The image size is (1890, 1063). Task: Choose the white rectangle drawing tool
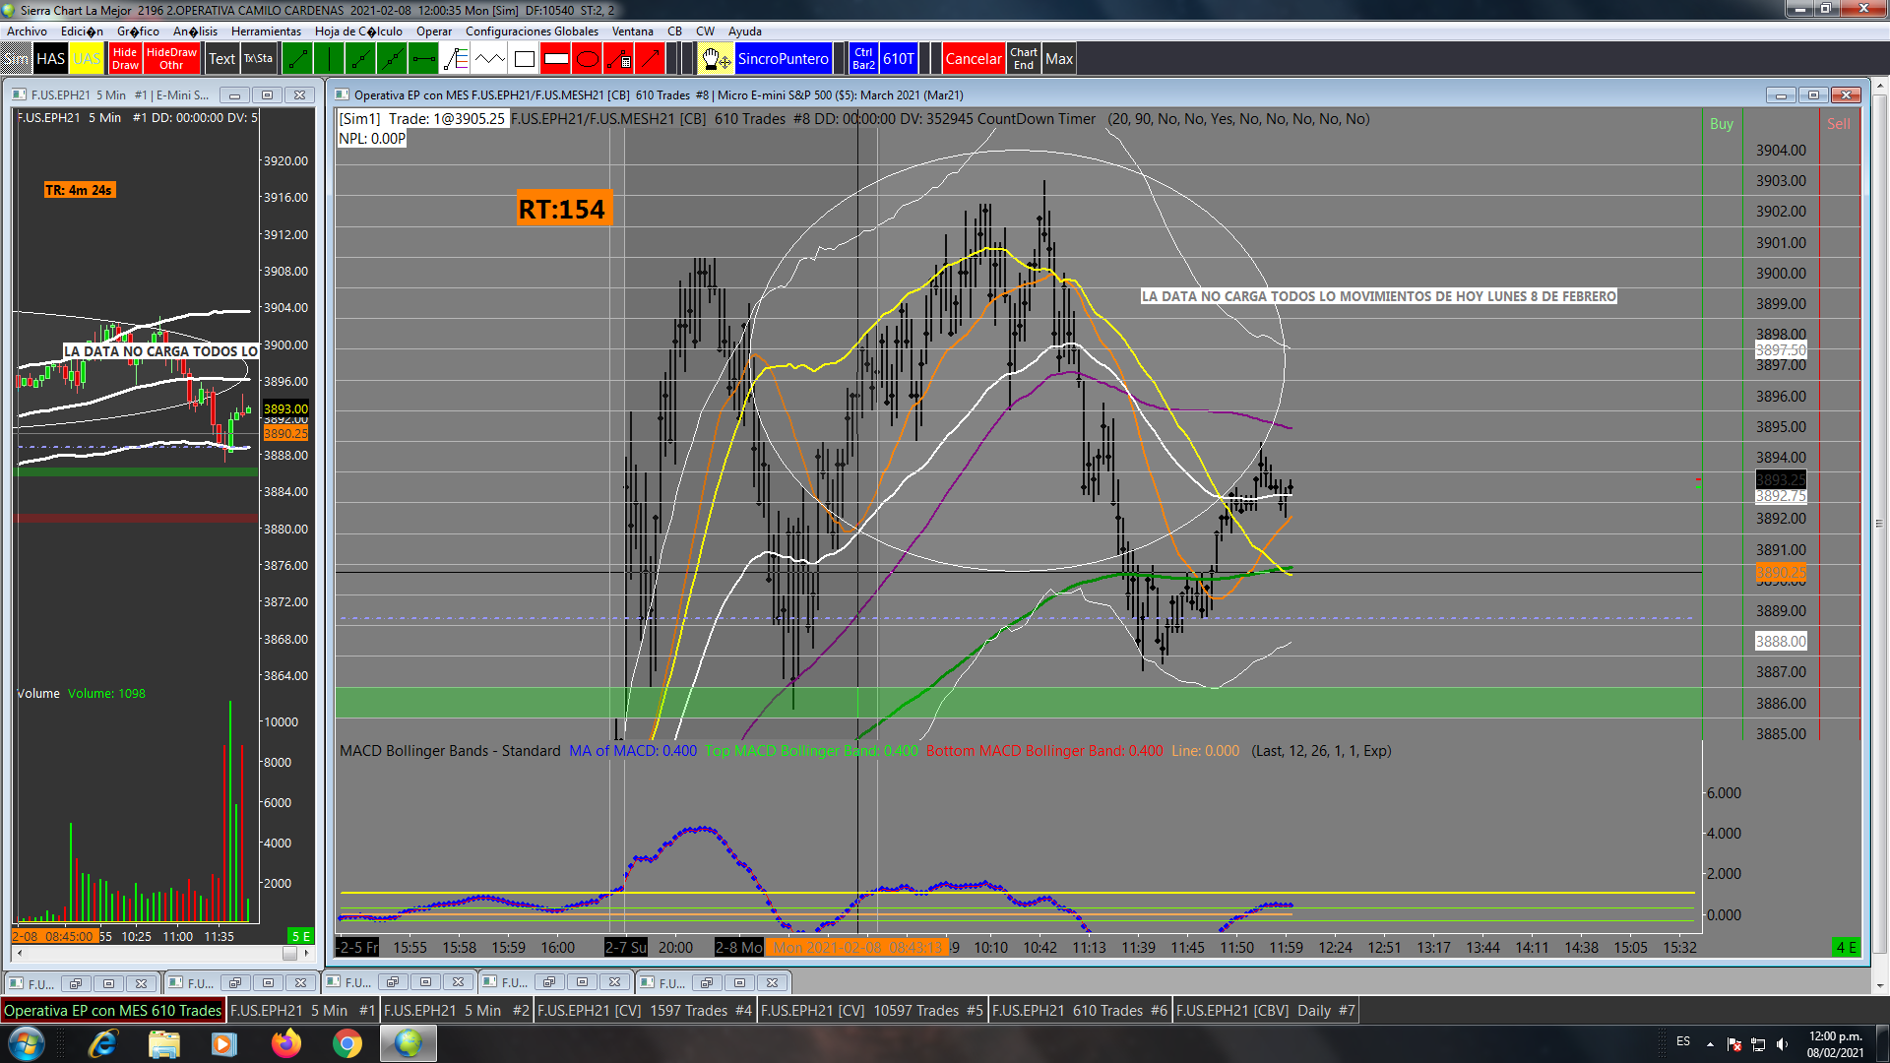pos(524,59)
